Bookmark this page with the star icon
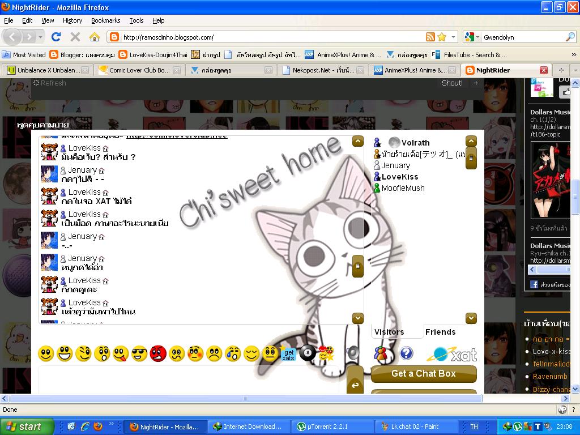 point(442,37)
